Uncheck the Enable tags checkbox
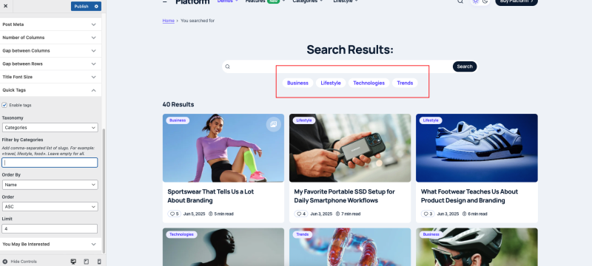 pos(4,105)
